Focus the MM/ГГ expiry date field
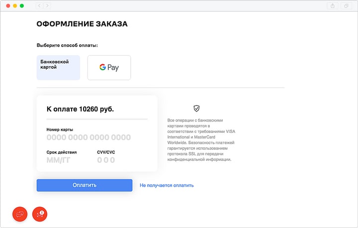Viewport: 358px width, 228px height. tap(59, 160)
